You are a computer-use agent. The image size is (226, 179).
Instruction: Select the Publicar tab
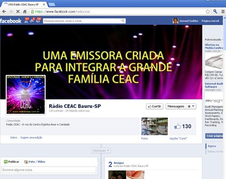pyautogui.click(x=12, y=162)
